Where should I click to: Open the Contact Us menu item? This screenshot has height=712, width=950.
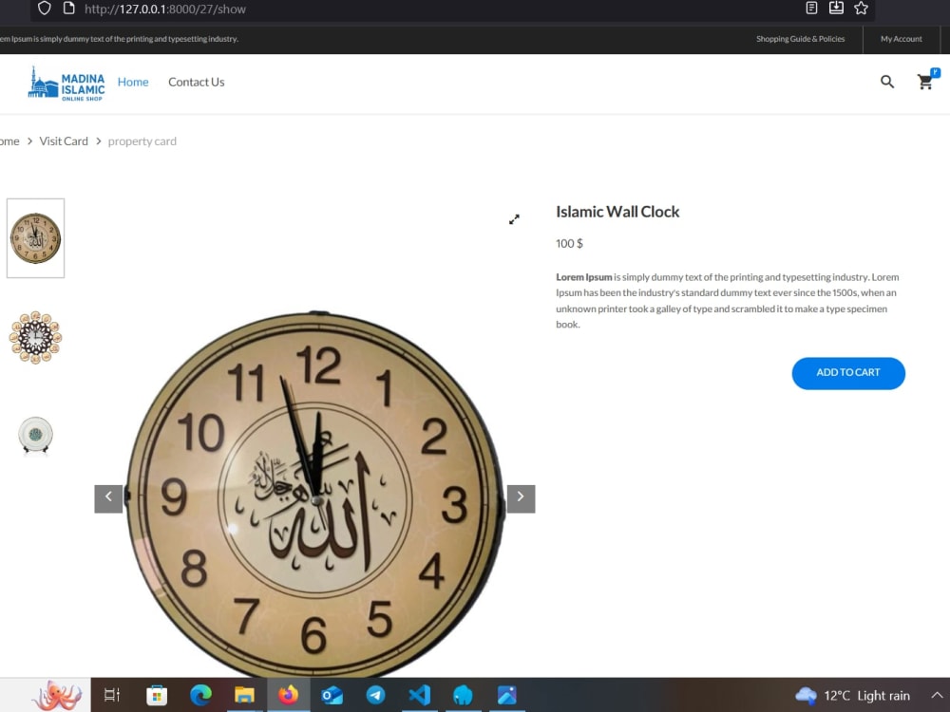point(197,82)
